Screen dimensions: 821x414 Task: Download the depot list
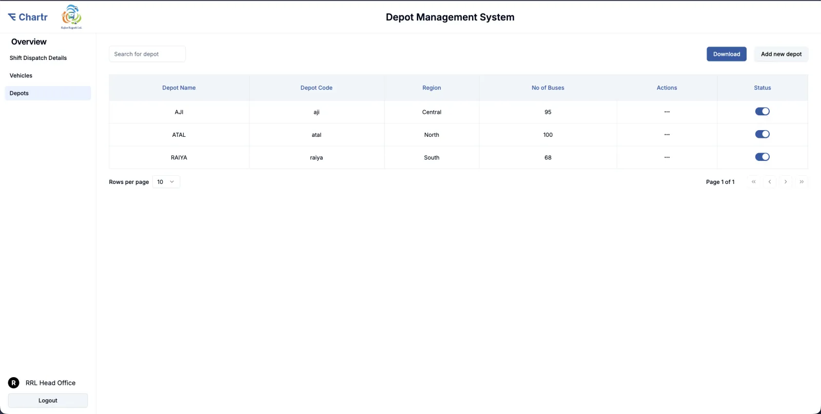click(x=727, y=54)
